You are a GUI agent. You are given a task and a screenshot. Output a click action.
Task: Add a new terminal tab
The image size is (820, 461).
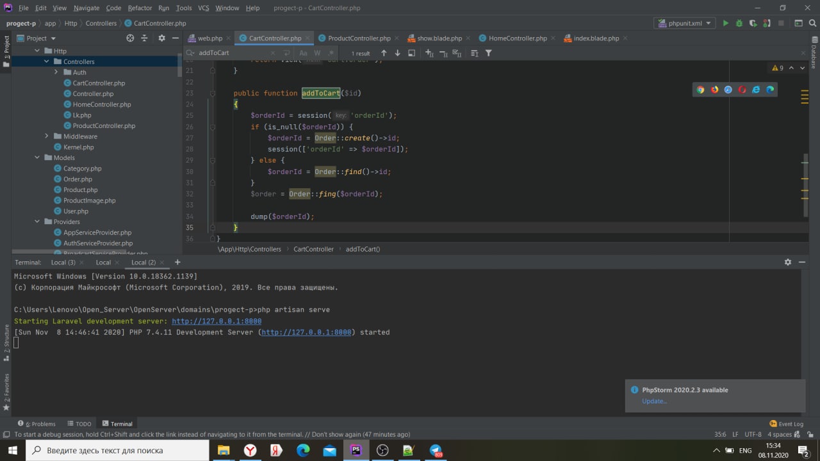(x=177, y=262)
